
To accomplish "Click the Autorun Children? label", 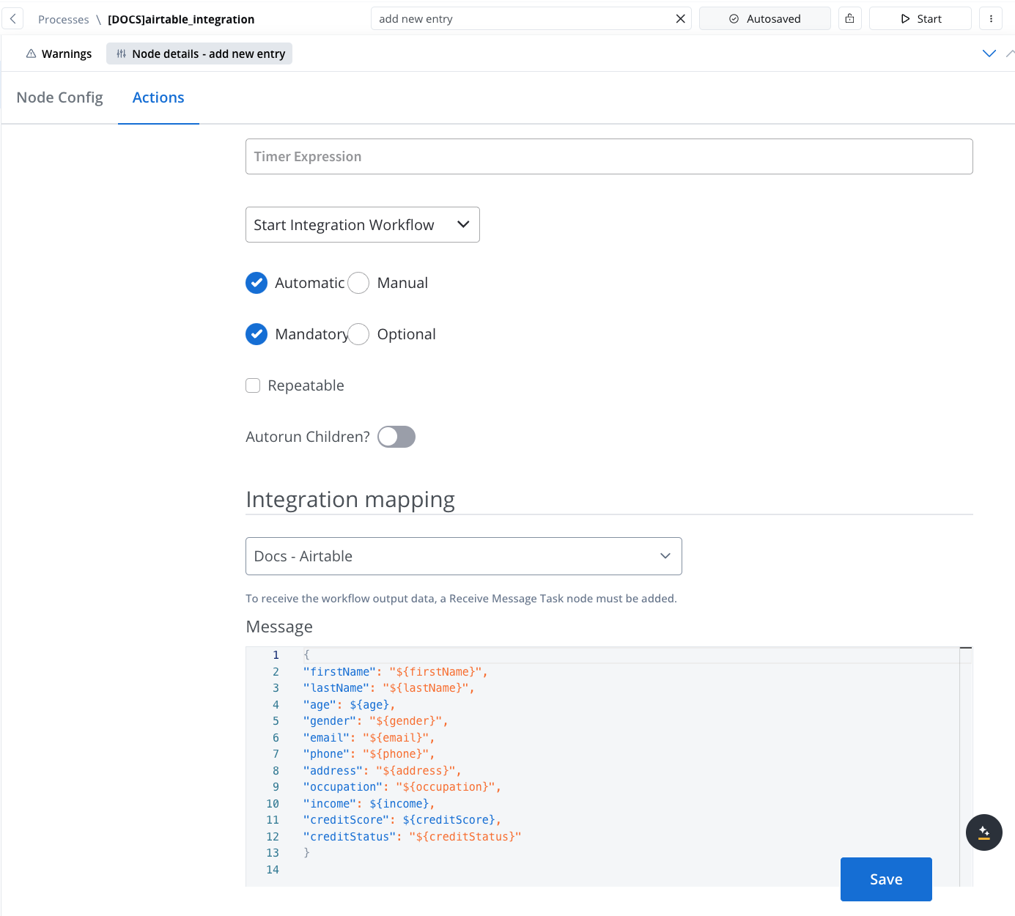I will click(x=308, y=437).
